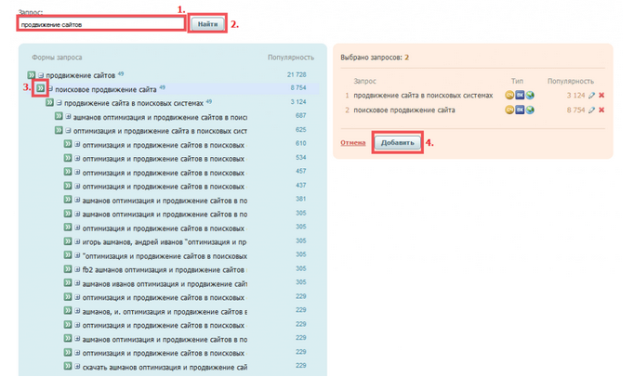Add the query with popularity 381
Viewport: 634px width, 390px height.
pos(68,200)
